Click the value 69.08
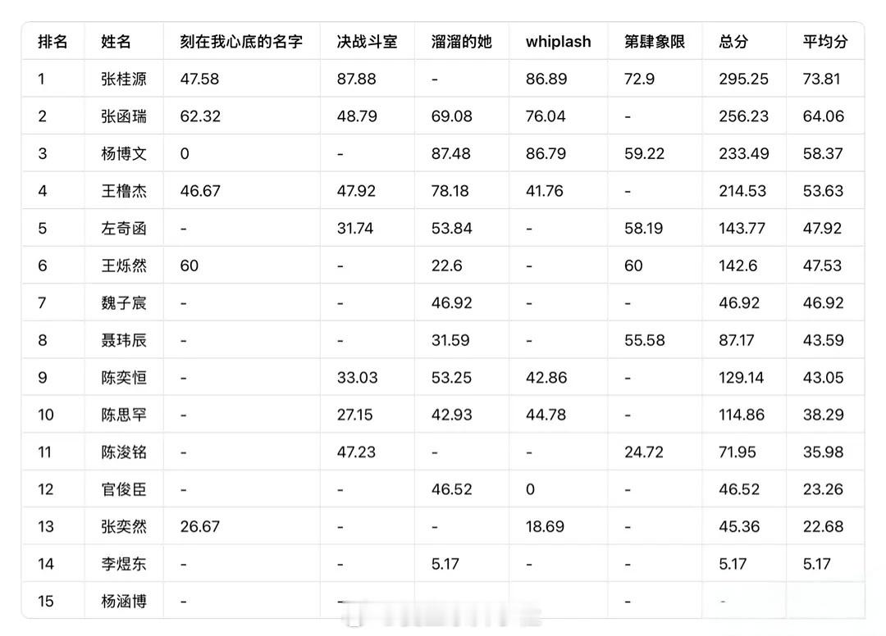This screenshot has width=886, height=636. [x=451, y=116]
